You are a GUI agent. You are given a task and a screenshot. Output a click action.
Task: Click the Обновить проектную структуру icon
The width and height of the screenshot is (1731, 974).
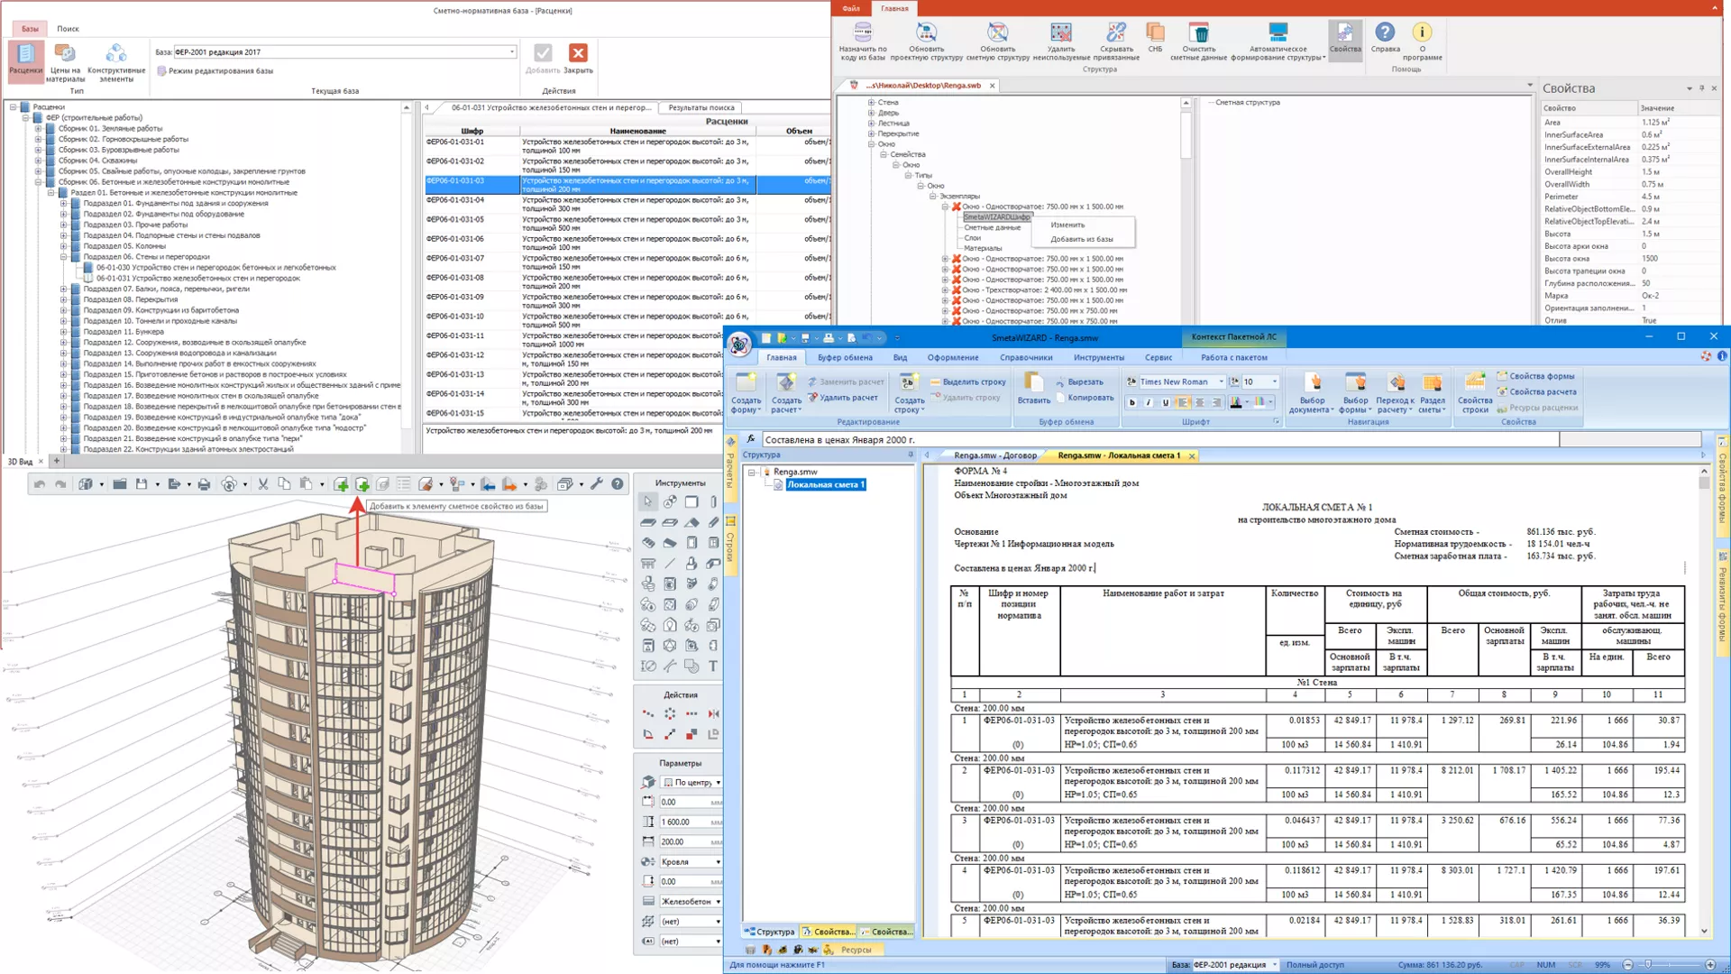[x=926, y=42]
